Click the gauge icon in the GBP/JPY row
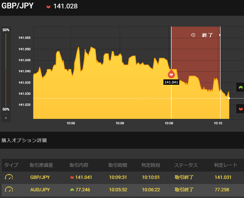Viewport: 244px width, 198px height. pyautogui.click(x=9, y=177)
